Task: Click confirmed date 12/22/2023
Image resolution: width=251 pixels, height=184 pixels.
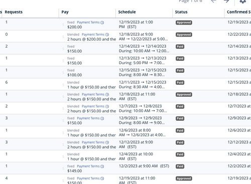Action: click(x=239, y=34)
